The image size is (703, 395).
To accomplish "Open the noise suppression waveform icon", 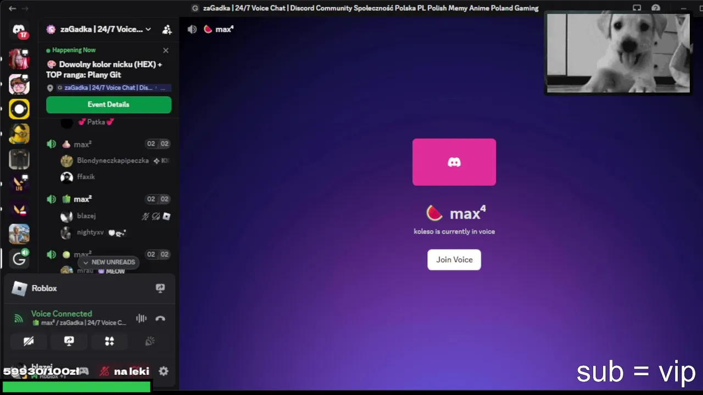I will click(x=141, y=318).
